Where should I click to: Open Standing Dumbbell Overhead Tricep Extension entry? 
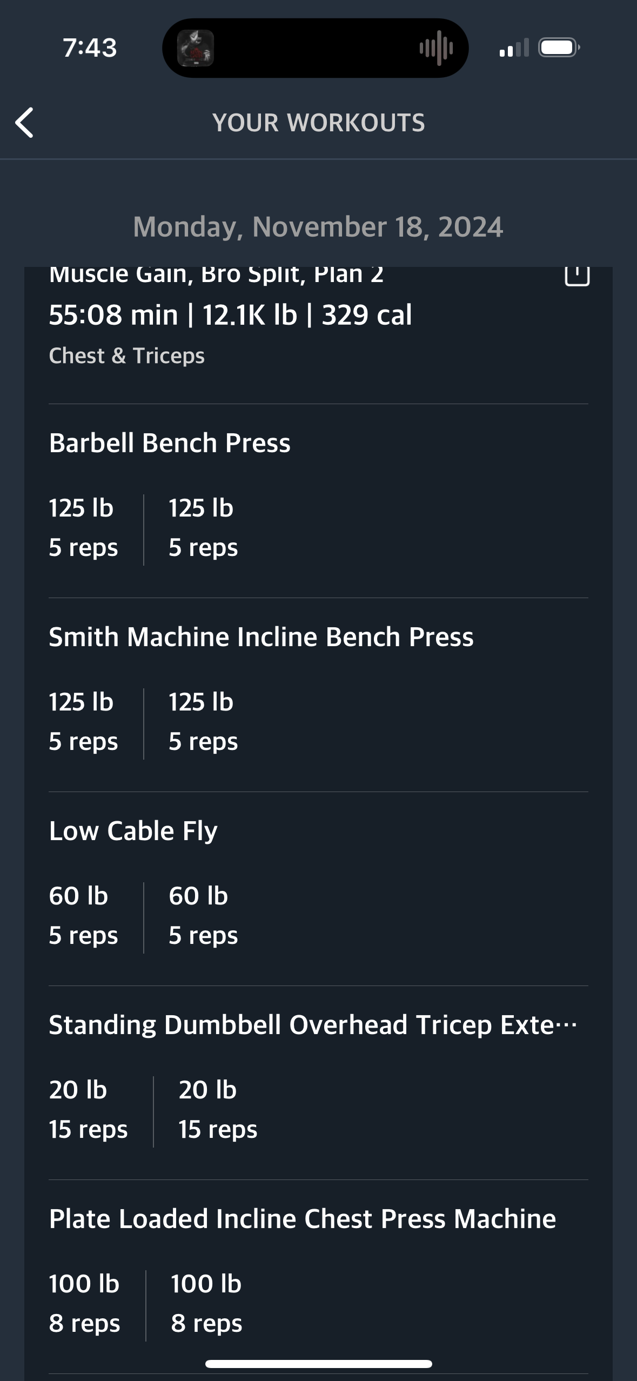click(313, 1025)
